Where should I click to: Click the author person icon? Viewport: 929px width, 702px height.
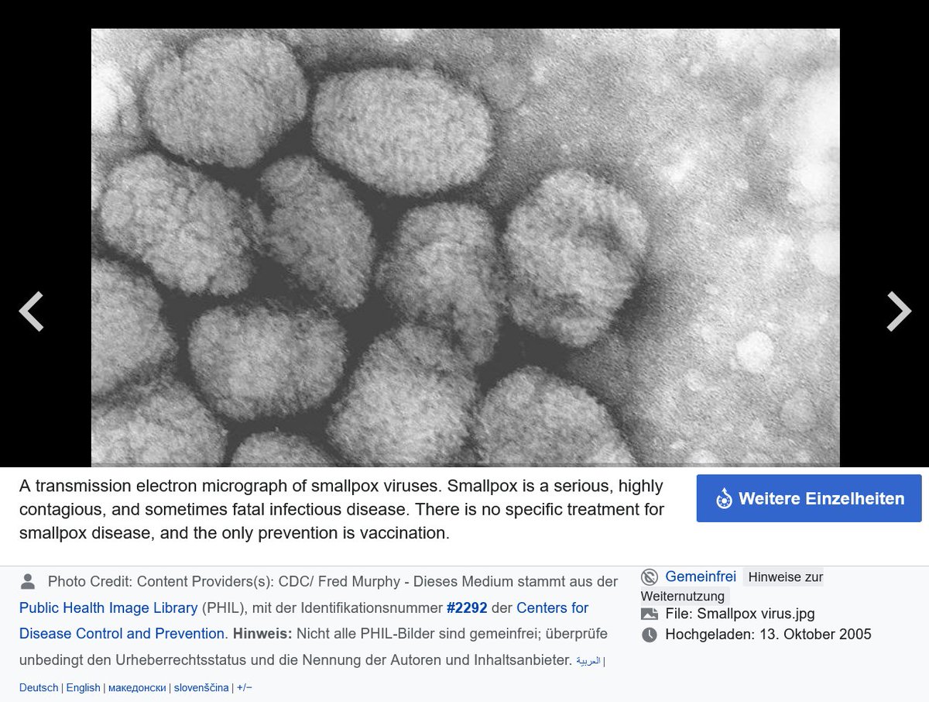(x=28, y=581)
